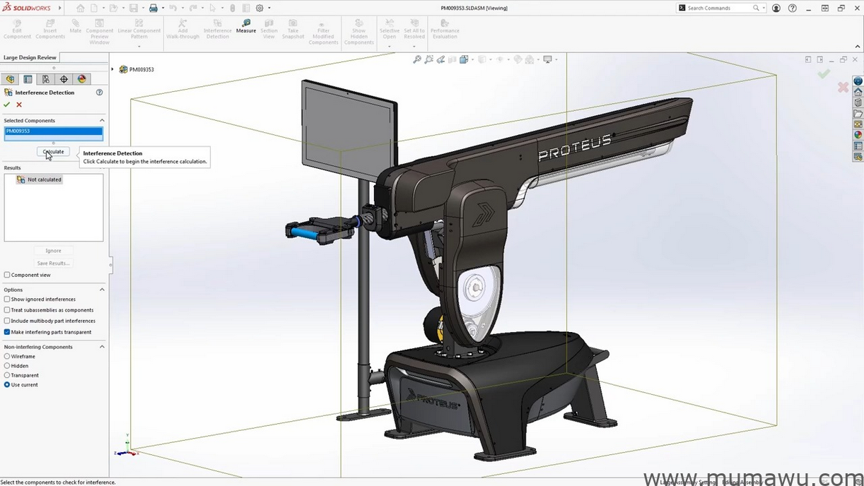
Task: Enable the Show ignored interferences checkbox
Action: (6, 299)
